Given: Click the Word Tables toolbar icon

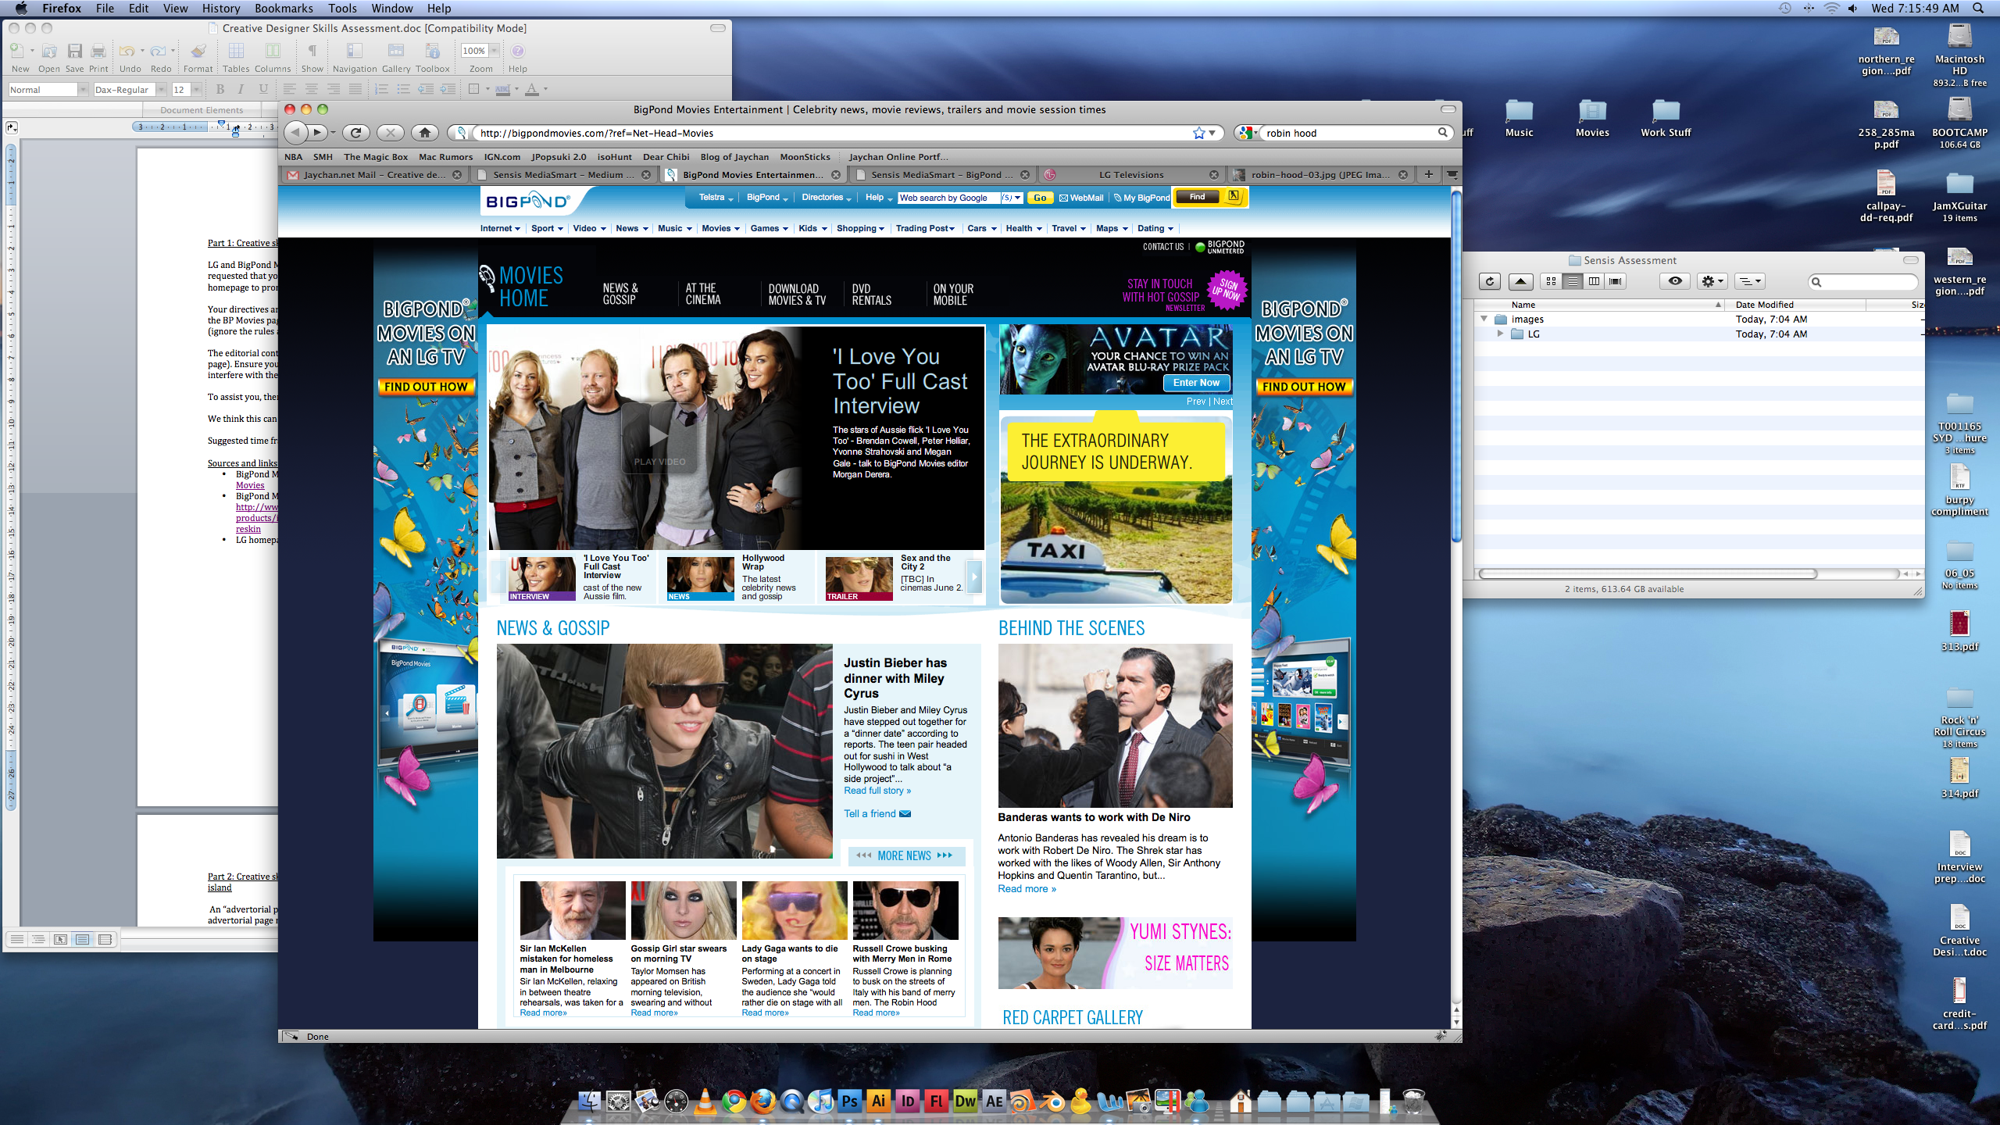Looking at the screenshot, I should coord(235,52).
